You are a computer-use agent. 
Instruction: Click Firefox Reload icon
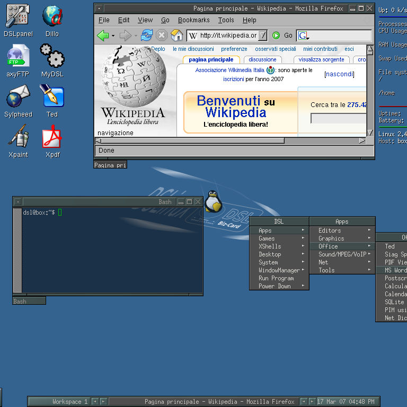147,35
